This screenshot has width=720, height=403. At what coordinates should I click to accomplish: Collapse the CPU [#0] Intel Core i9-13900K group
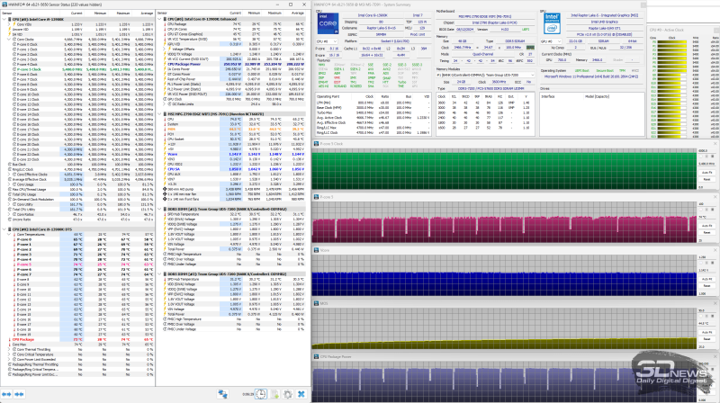3,20
